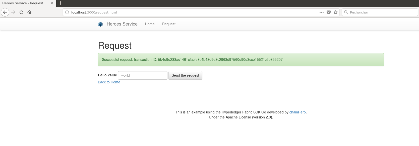419x146 pixels.
Task: Close the Heroes Service tab
Action: click(52, 3)
